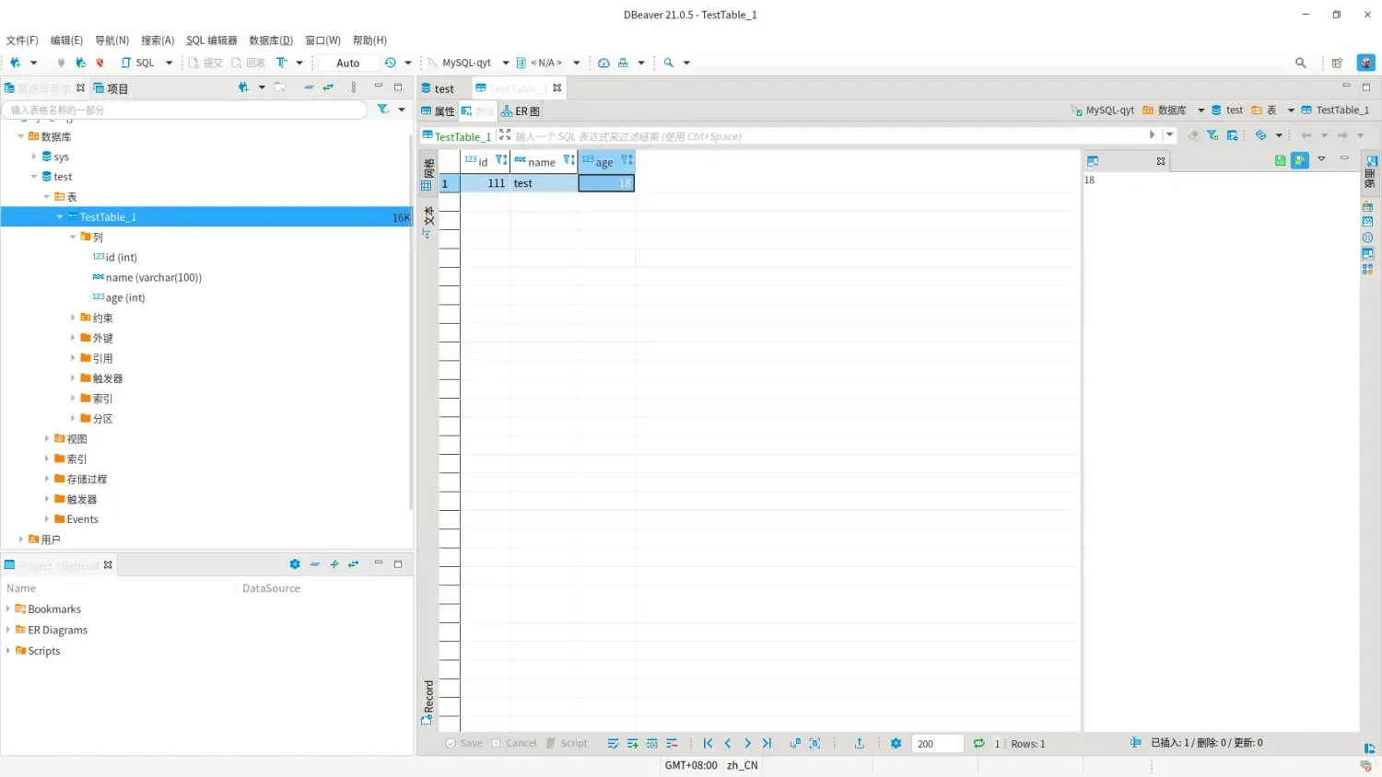Viewport: 1382px width, 777px height.
Task: Click the export data icon
Action: pos(859,744)
